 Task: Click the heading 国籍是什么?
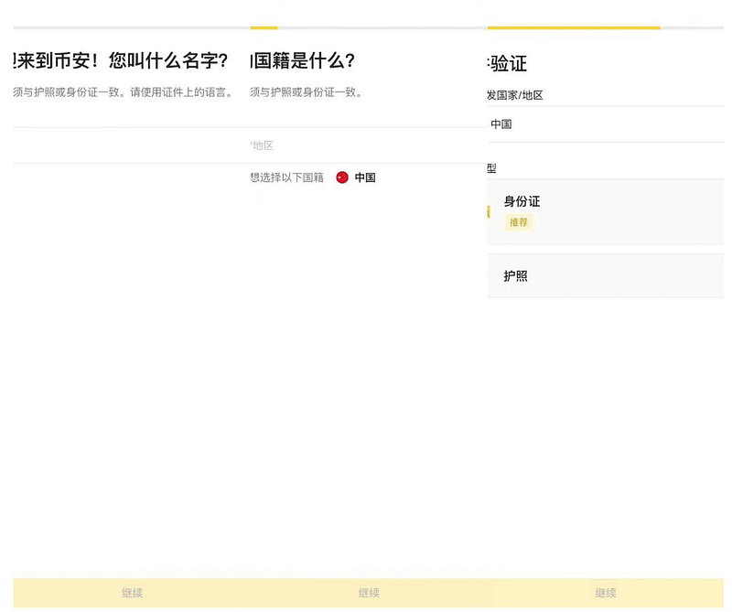pyautogui.click(x=304, y=60)
